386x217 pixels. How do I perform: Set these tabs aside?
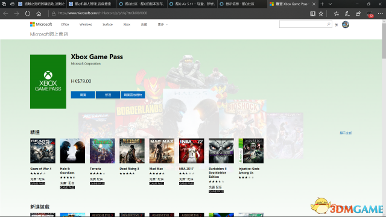pyautogui.click(x=12, y=4)
